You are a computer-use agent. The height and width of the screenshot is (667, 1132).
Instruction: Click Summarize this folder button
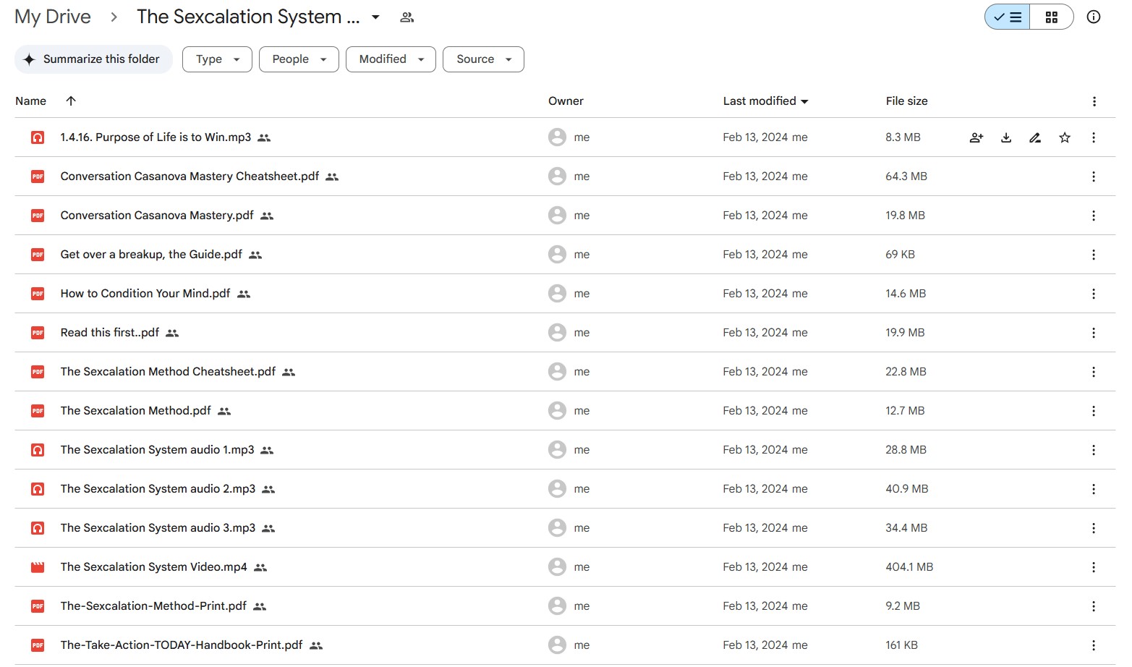point(93,59)
